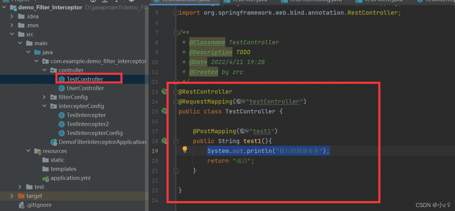Click the gutter icon beside the test1 method
Screen dimensions: 455x211
[x=165, y=141]
